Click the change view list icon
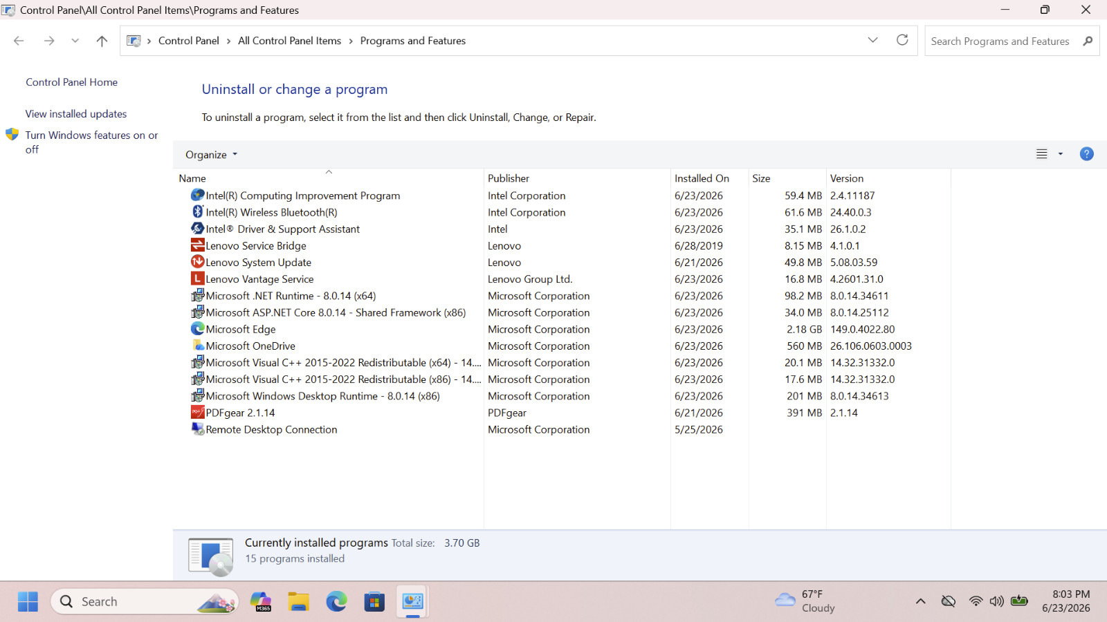 coord(1042,154)
